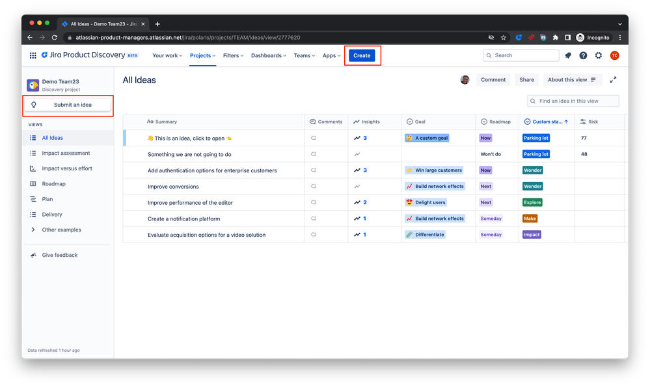This screenshot has height=387, width=650.
Task: Select the All Ideas view
Action: 68,138
